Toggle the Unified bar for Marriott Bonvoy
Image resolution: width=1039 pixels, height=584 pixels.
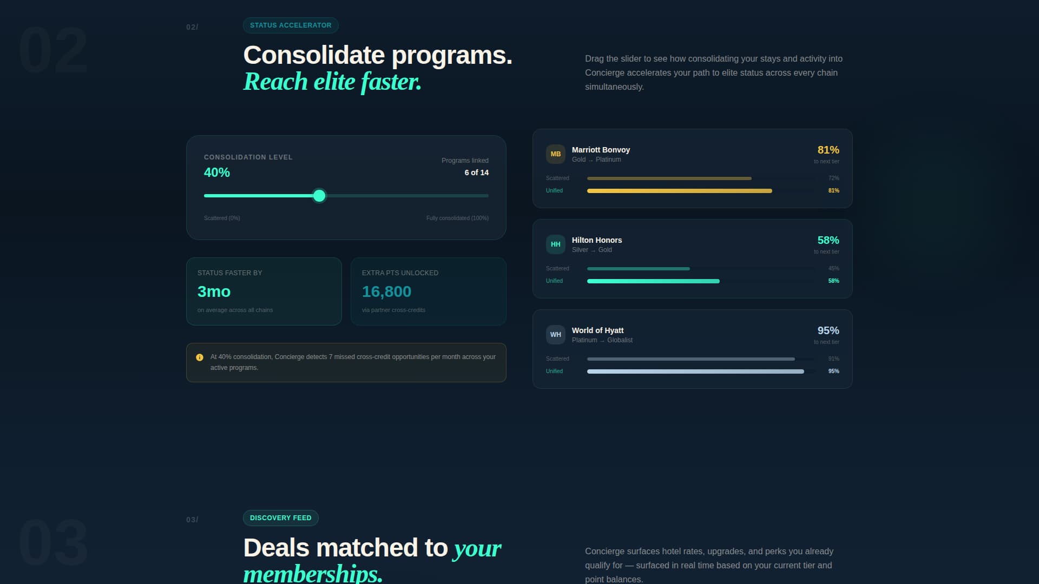(x=679, y=191)
